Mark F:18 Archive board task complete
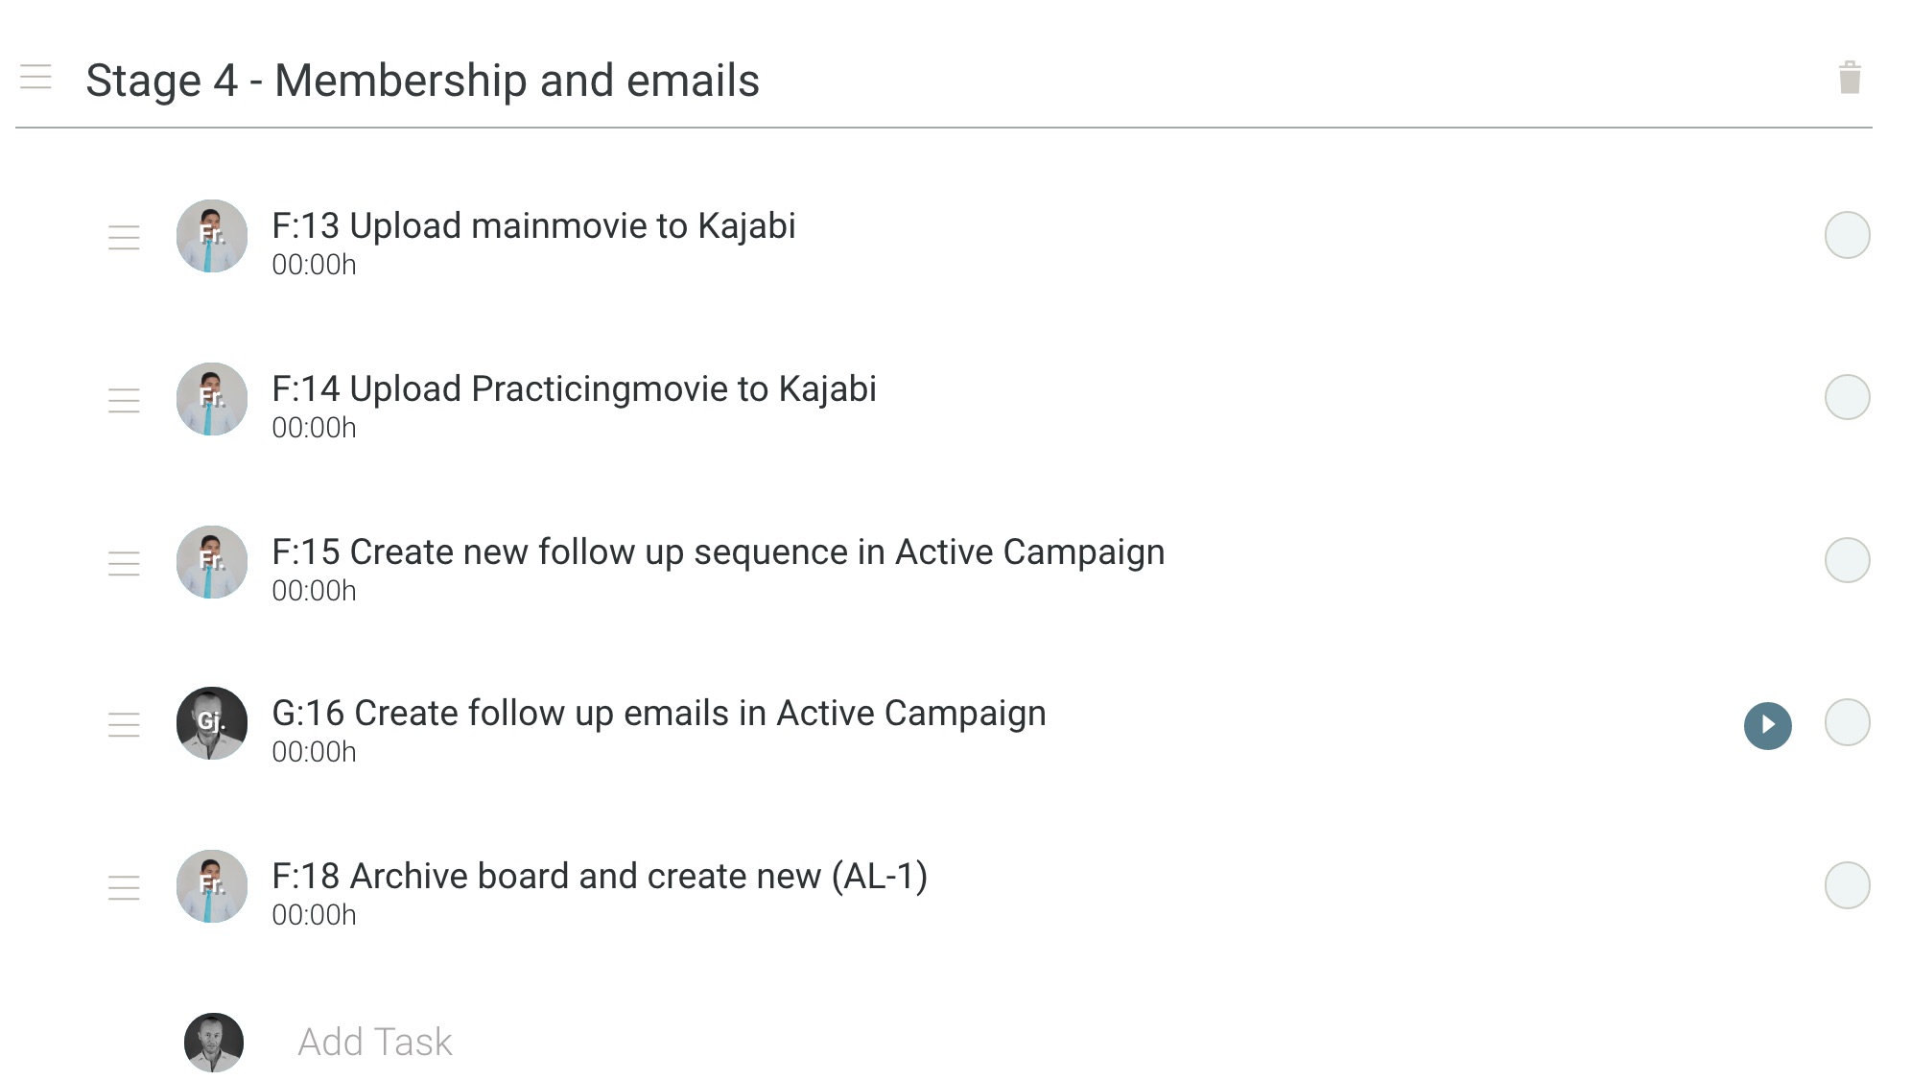The height and width of the screenshot is (1080, 1911). coord(1847,885)
